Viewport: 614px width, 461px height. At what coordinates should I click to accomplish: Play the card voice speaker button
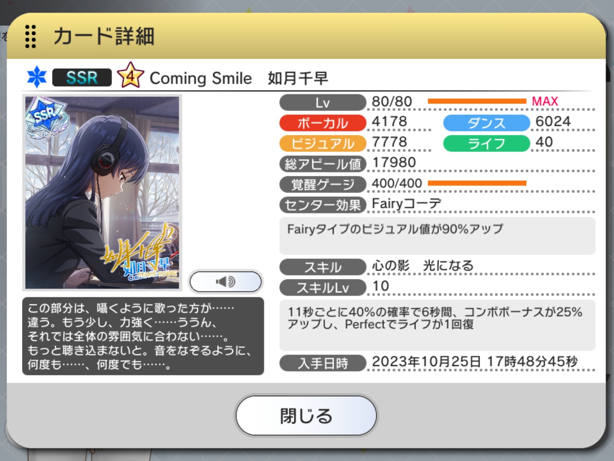click(x=226, y=282)
